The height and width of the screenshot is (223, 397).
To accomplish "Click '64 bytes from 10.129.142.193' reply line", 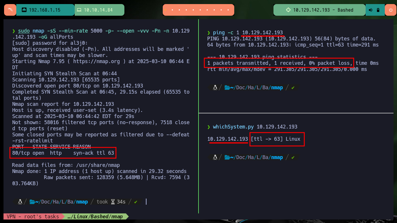I will pos(293,45).
